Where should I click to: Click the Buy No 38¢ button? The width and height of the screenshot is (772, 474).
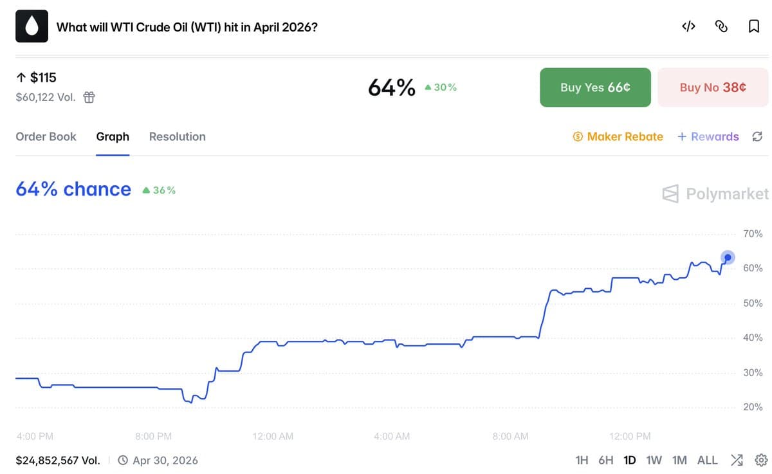click(713, 87)
